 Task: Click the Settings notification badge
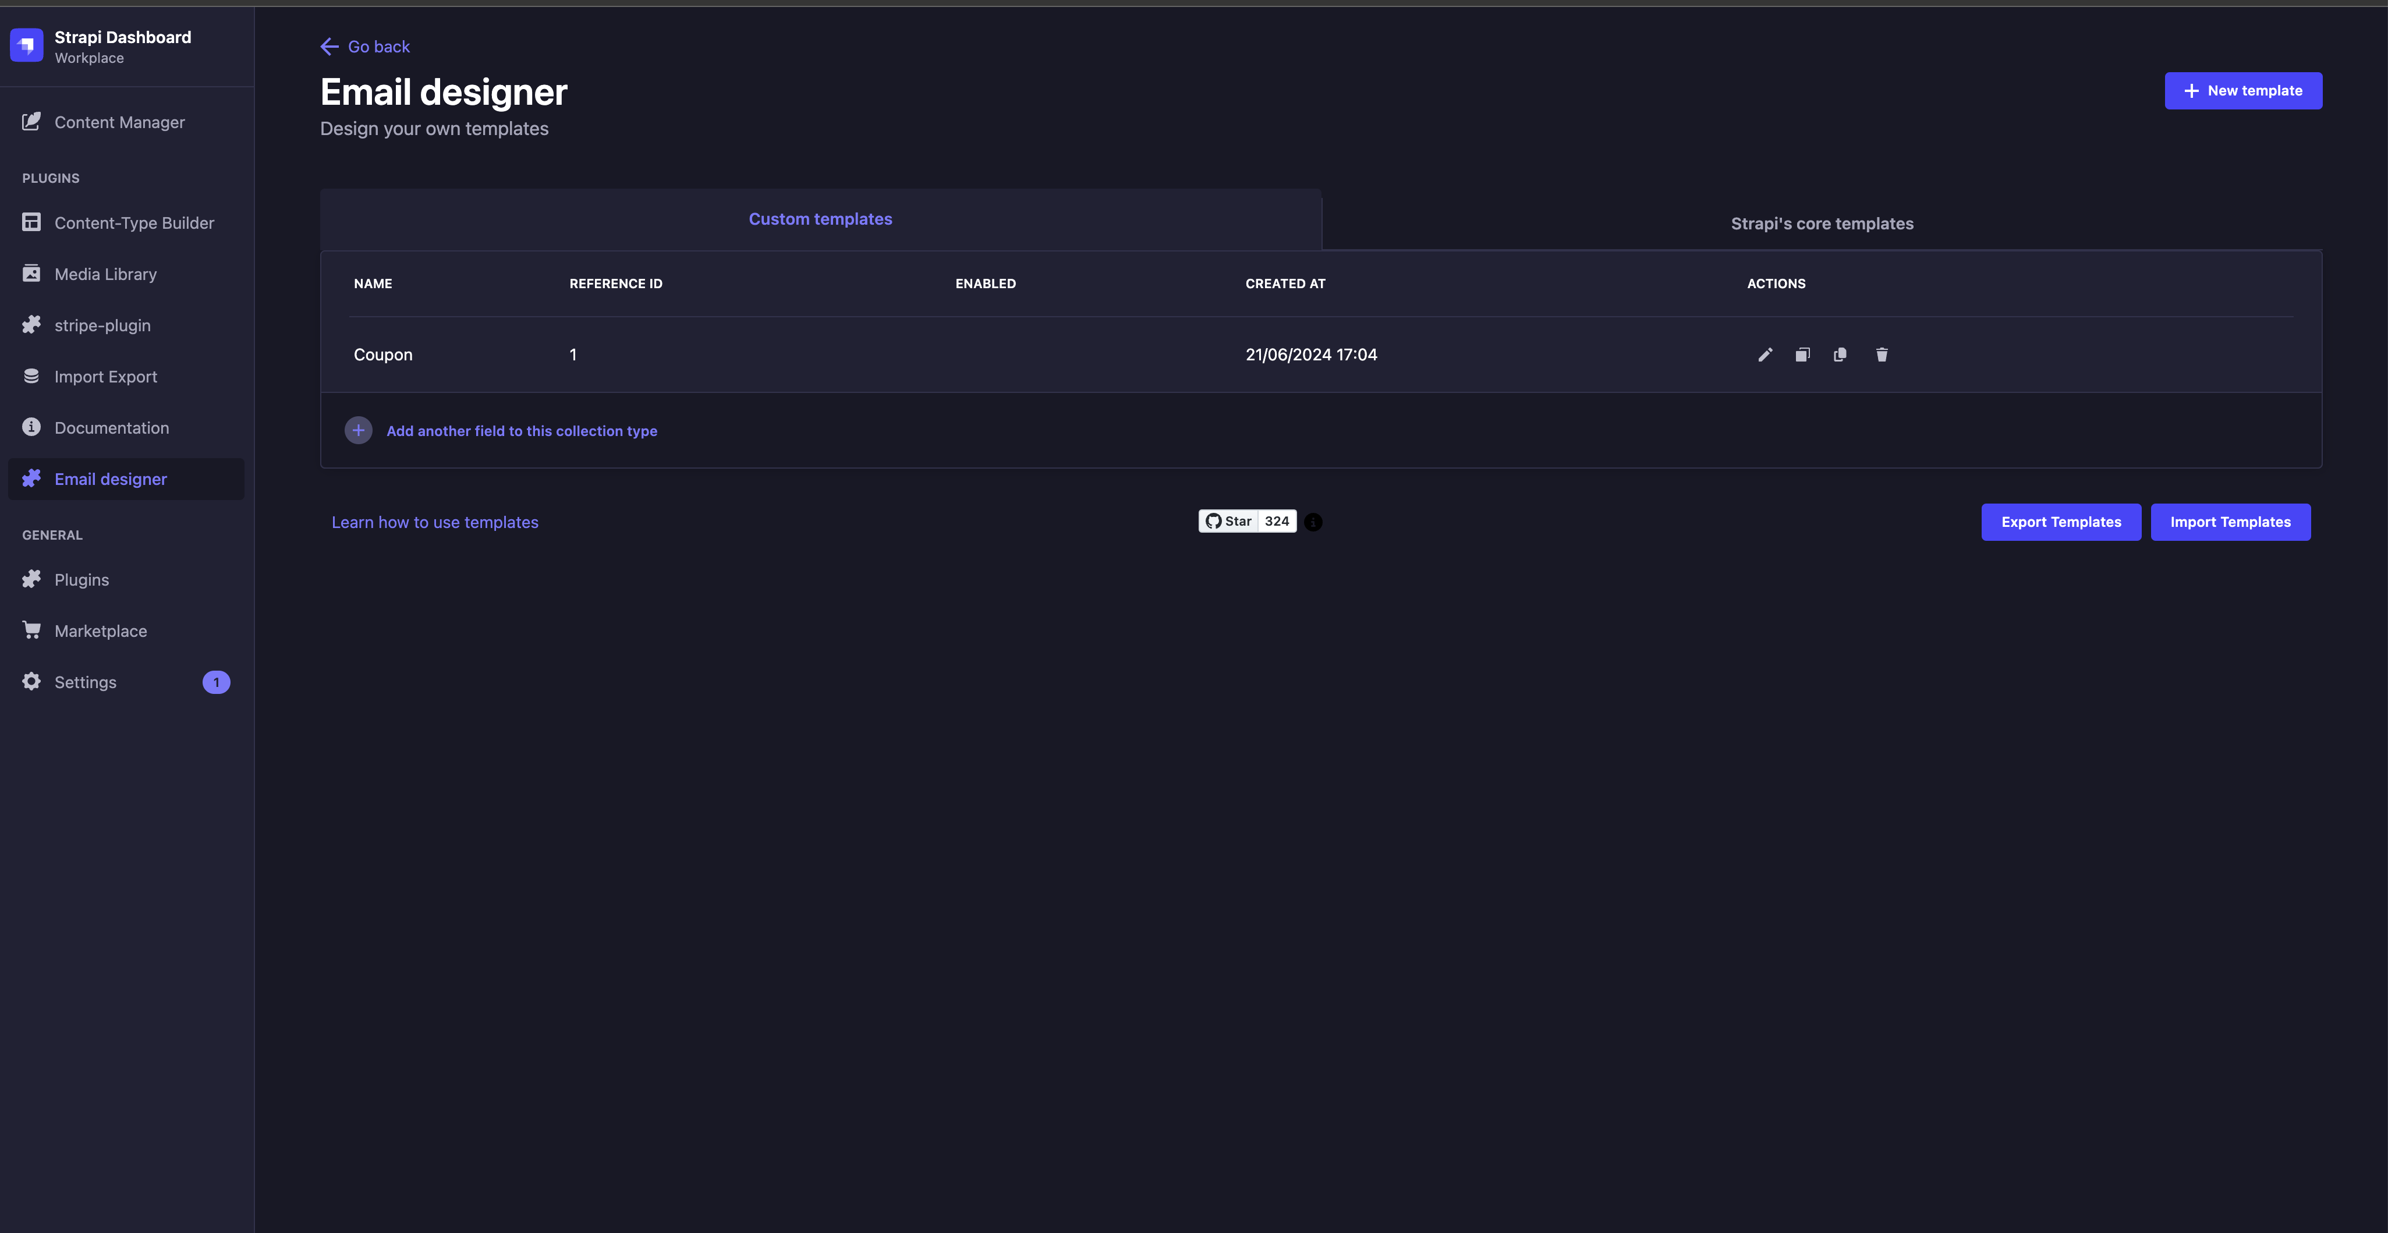[216, 682]
